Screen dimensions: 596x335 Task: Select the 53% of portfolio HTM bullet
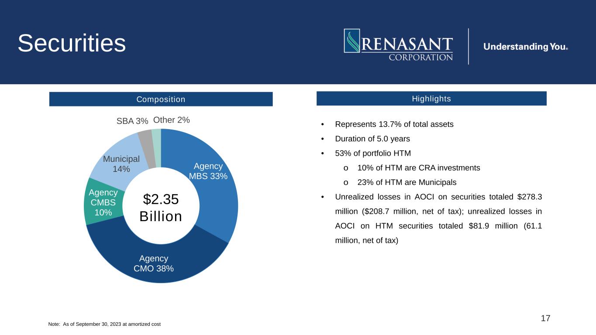click(373, 153)
